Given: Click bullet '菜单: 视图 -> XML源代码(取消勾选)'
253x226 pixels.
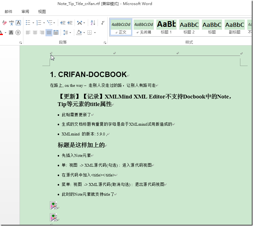Looking at the screenshot, I should click(x=113, y=184).
